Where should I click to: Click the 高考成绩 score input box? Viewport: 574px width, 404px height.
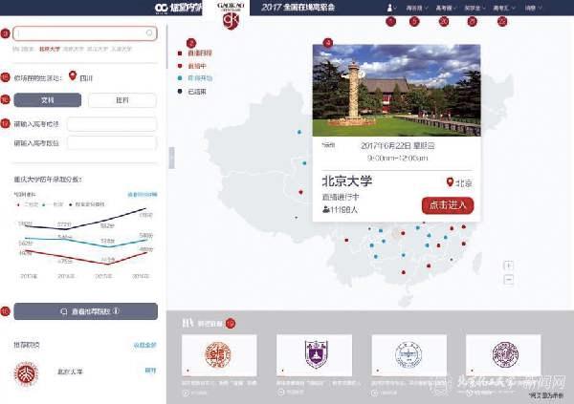[112, 124]
